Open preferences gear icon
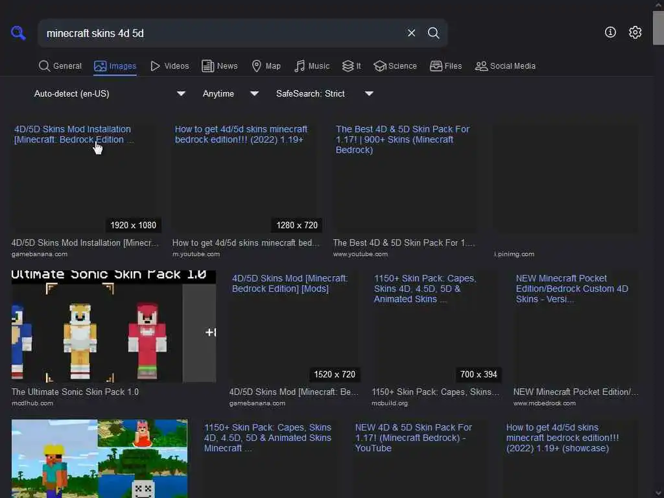Screen dimensions: 664x498 pos(635,32)
